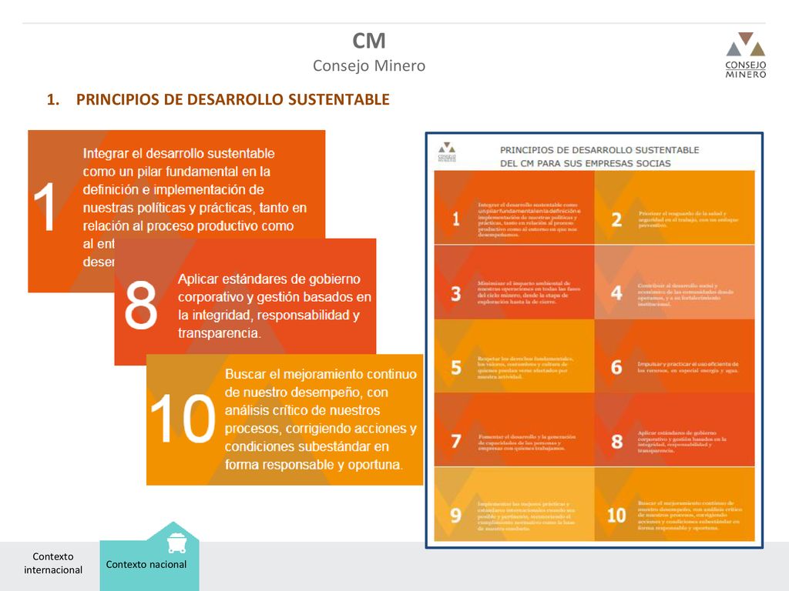The width and height of the screenshot is (789, 591).
Task: Click the CM title heading
Action: click(369, 42)
